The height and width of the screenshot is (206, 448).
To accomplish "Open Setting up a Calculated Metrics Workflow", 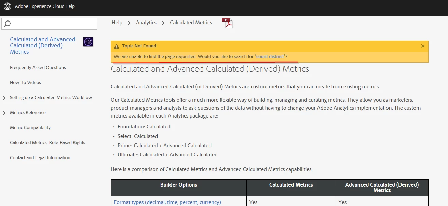I will click(51, 97).
